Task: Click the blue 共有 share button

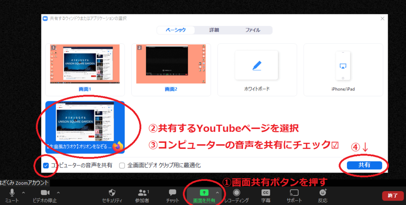Action: click(x=364, y=165)
